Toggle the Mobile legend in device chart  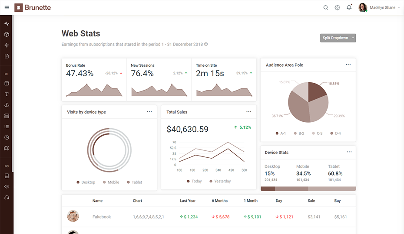[x=111, y=182]
